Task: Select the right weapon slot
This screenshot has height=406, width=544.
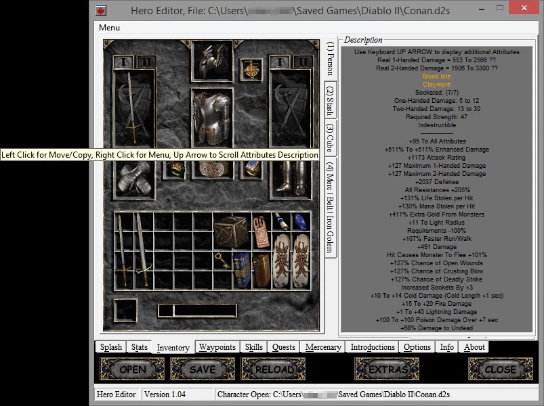Action: pos(291,108)
